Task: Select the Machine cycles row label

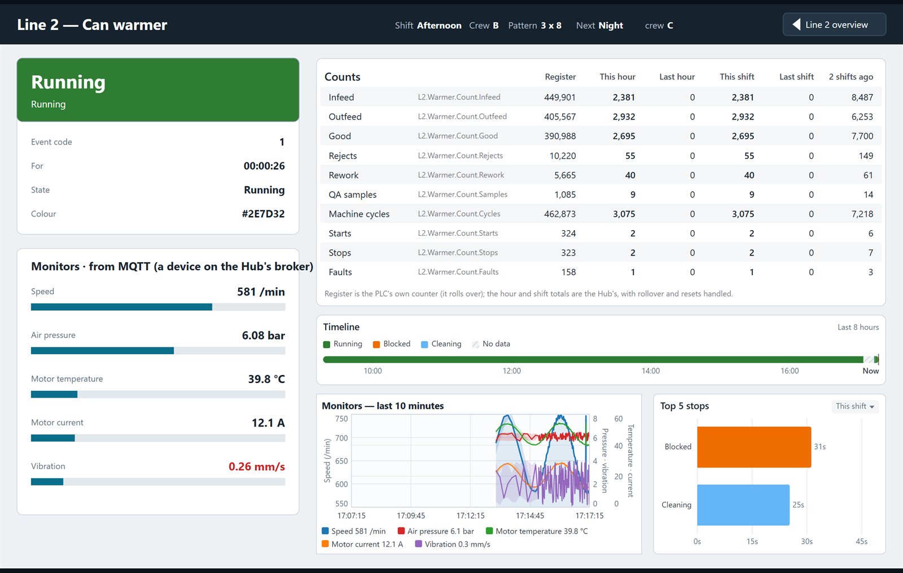Action: click(x=359, y=214)
